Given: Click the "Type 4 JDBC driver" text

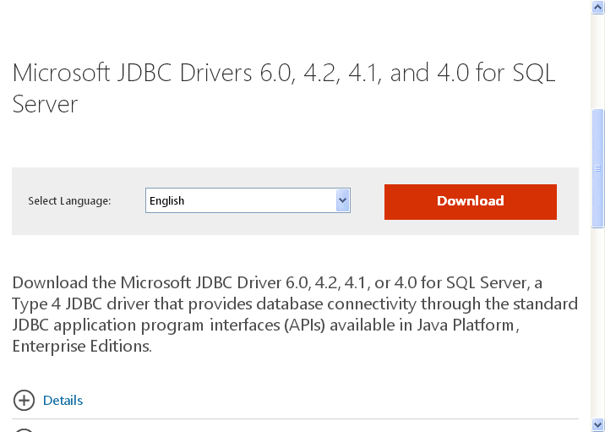Looking at the screenshot, I should (80, 303).
